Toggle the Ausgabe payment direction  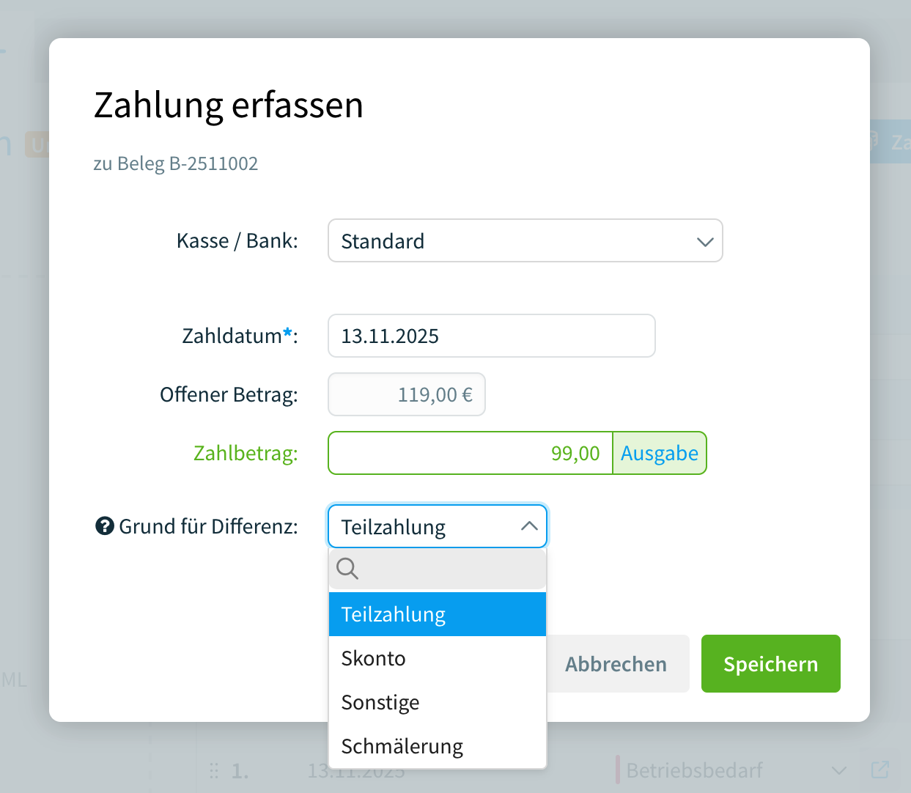click(659, 453)
